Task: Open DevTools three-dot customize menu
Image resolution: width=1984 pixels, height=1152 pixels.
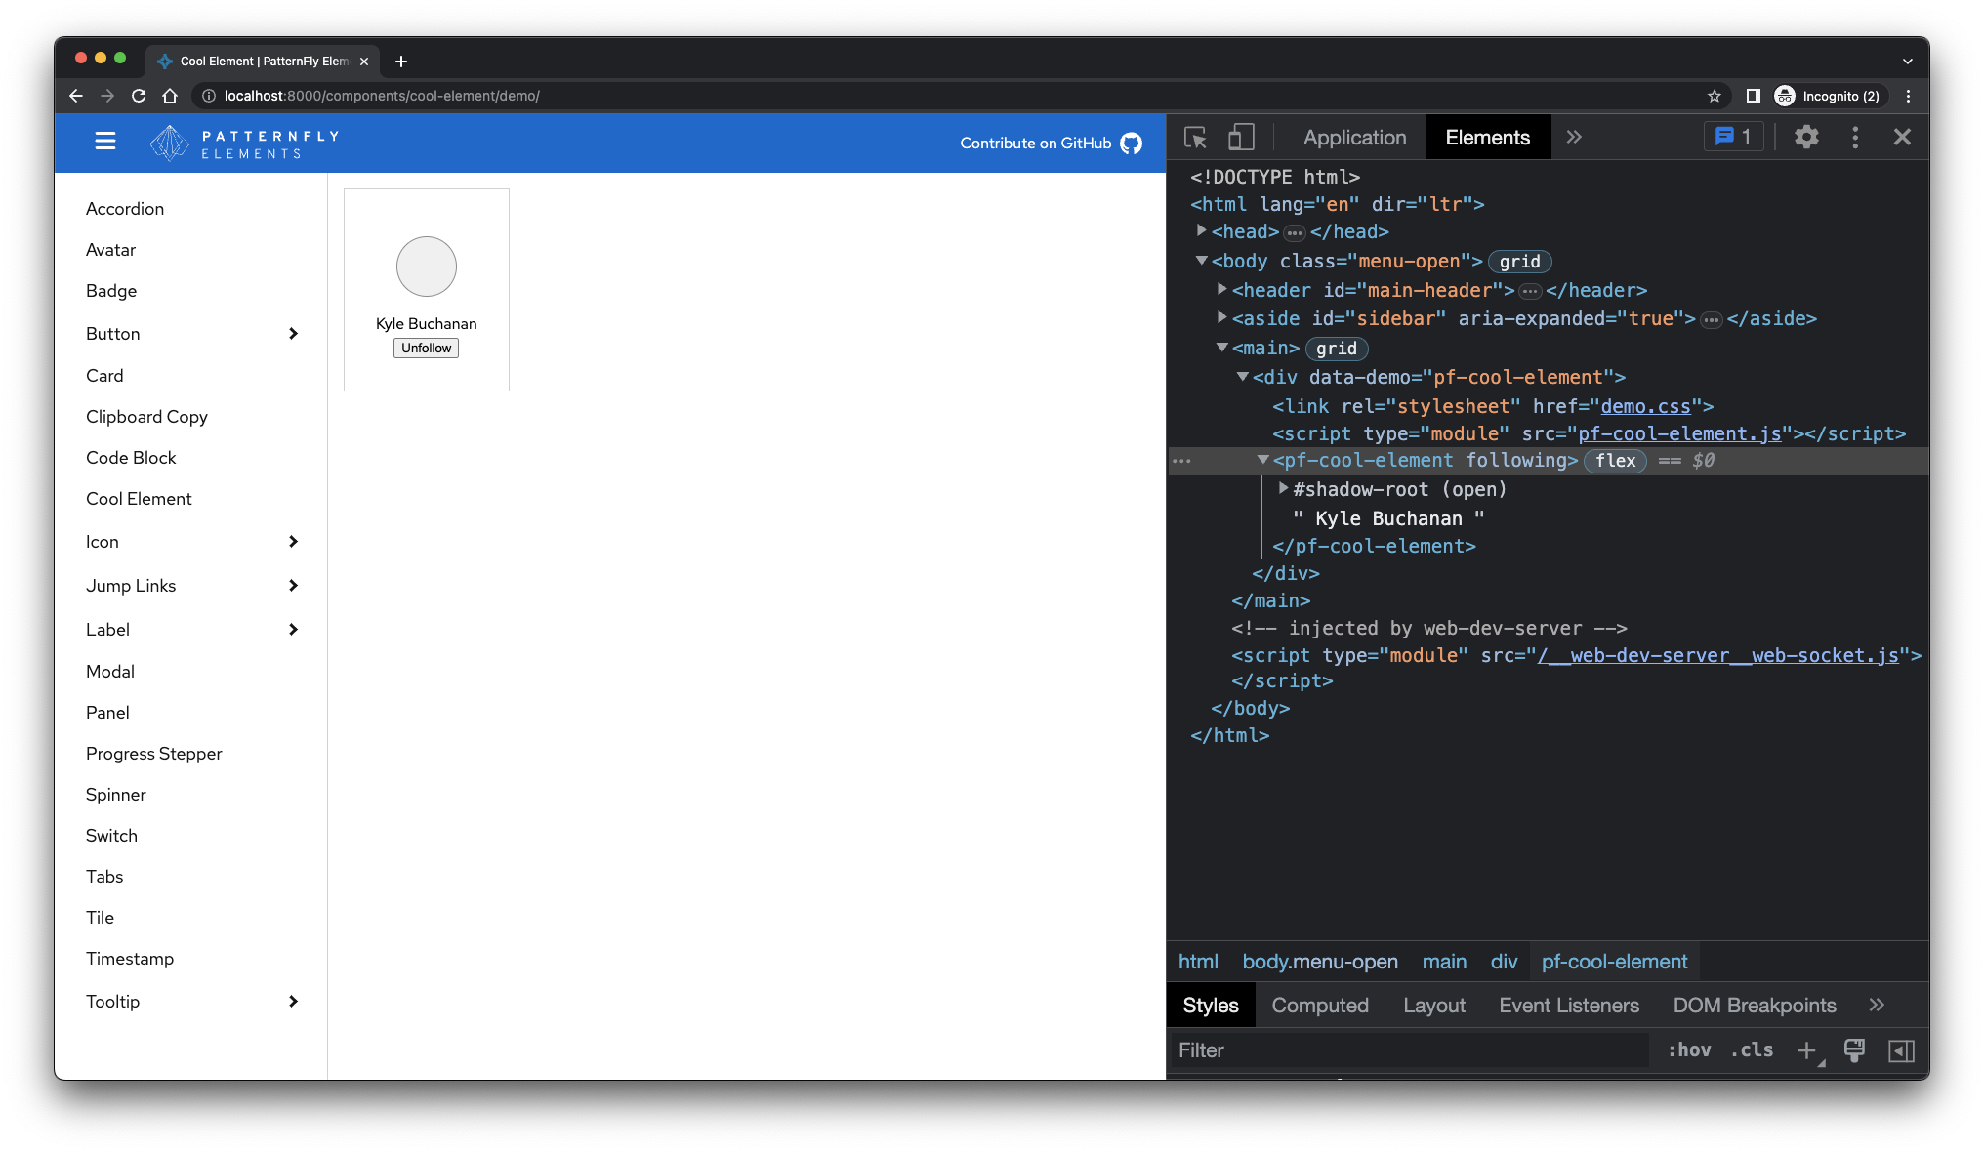Action: pyautogui.click(x=1855, y=137)
